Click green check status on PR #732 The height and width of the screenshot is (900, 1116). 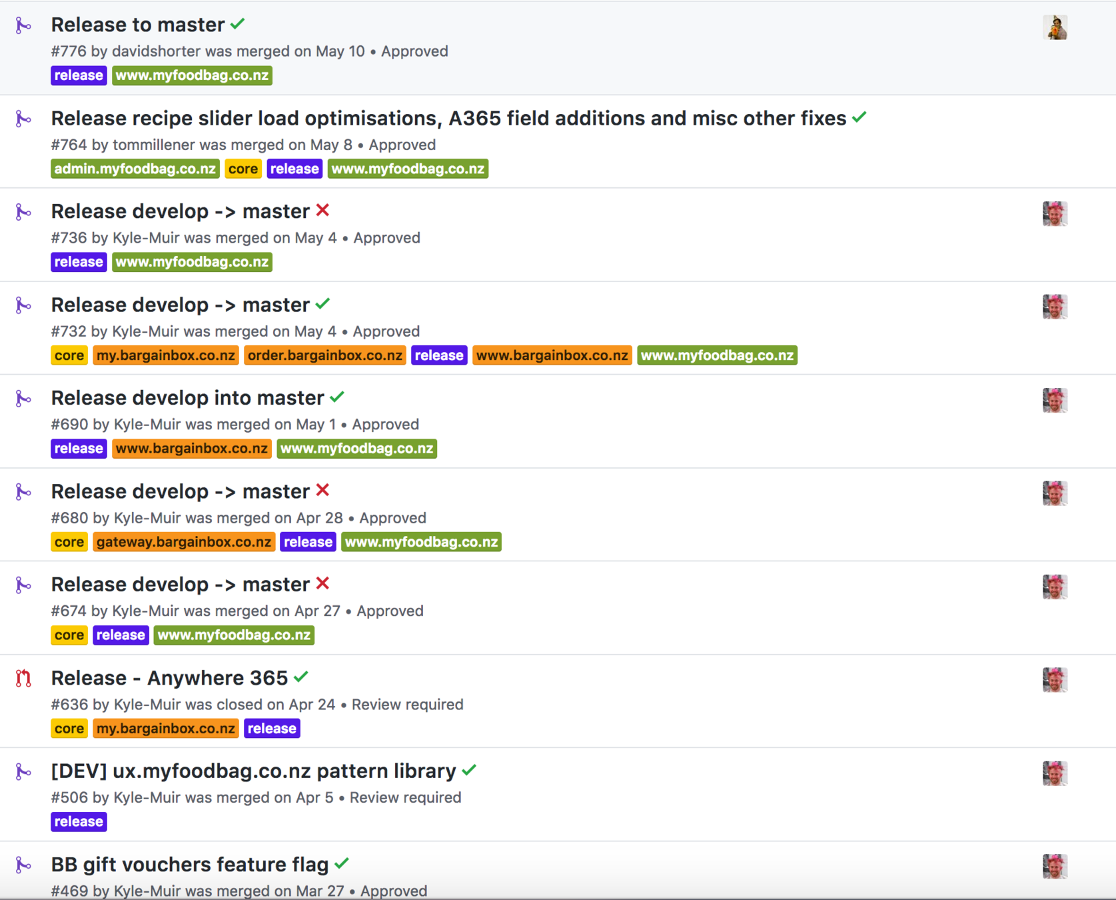click(x=323, y=304)
